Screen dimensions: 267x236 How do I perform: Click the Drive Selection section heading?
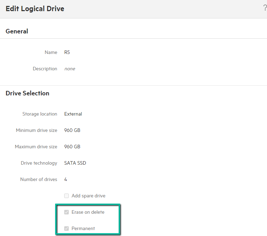(28, 93)
